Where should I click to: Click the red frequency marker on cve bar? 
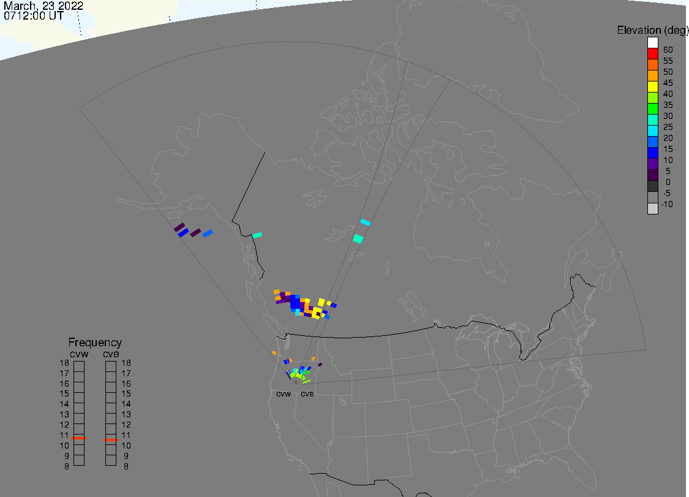111,440
